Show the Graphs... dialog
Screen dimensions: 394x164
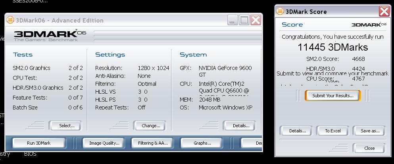click(x=202, y=143)
